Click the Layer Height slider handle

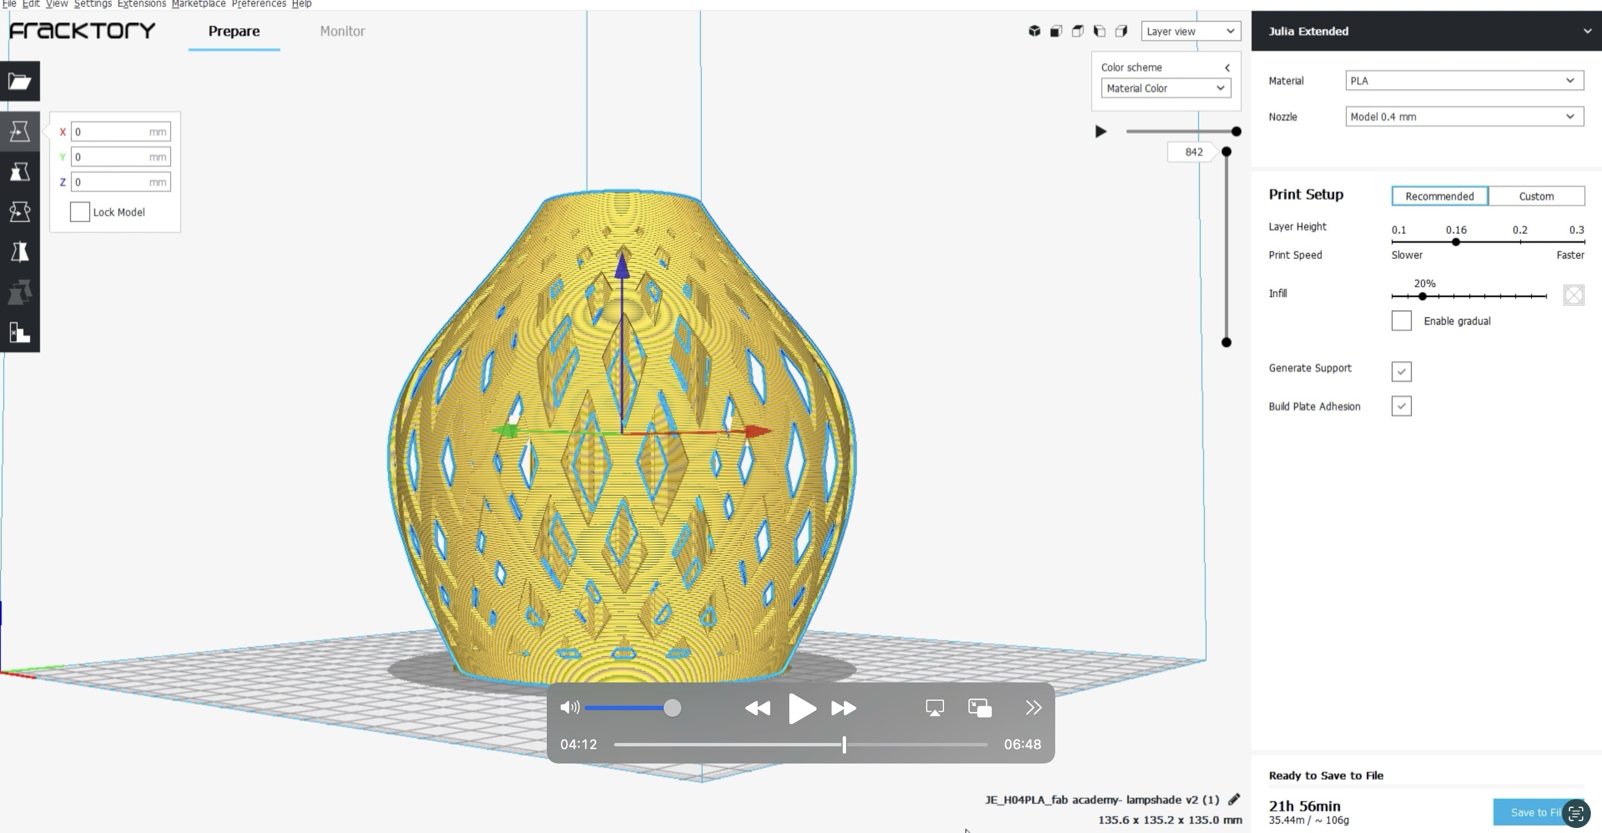1456,242
